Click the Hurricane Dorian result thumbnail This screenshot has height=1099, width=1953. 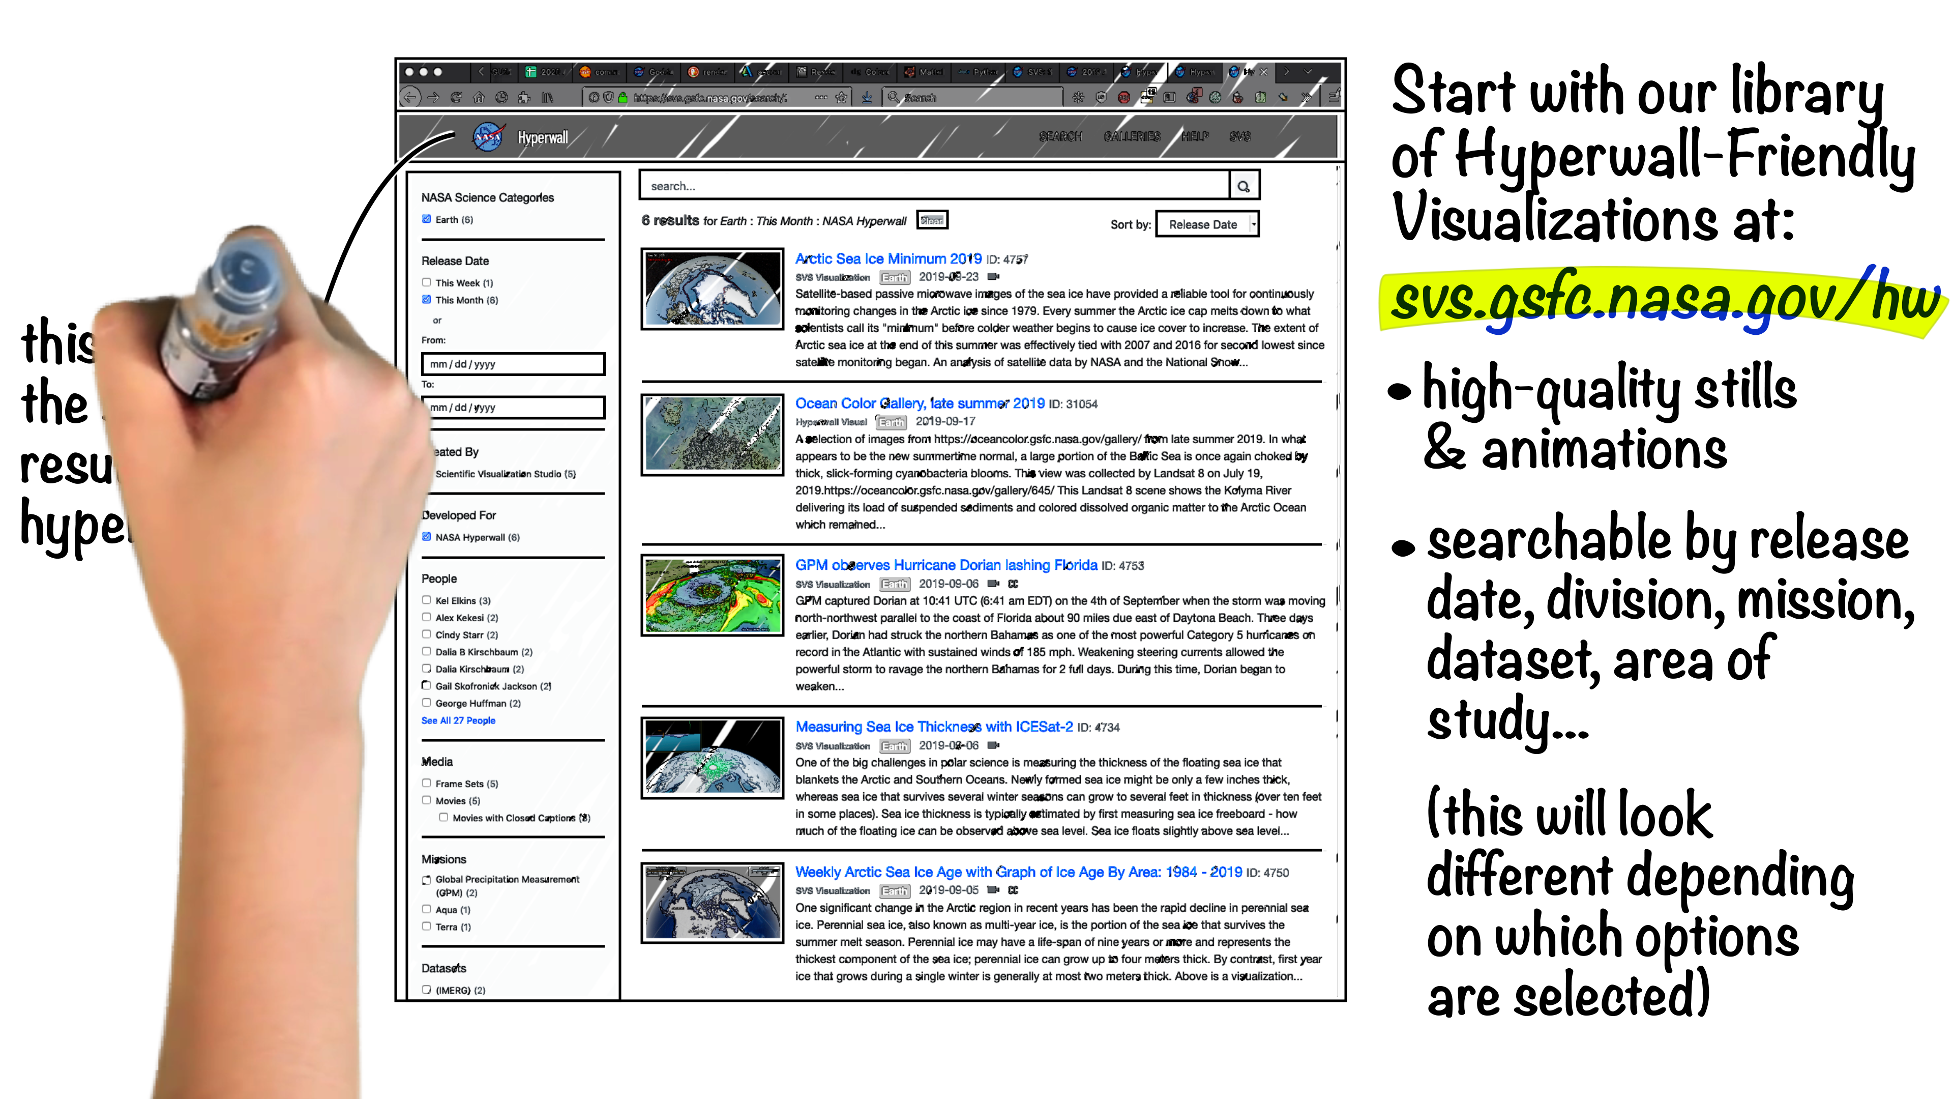[712, 596]
